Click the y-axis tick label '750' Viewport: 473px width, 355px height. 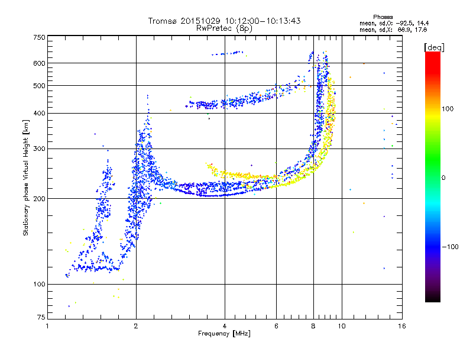39,37
